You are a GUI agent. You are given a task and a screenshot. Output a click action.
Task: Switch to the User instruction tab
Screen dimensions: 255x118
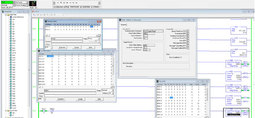(x=61, y=7)
